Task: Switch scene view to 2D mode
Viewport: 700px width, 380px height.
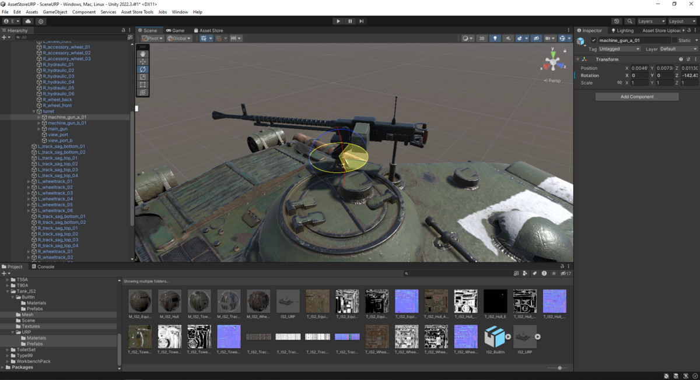Action: (482, 38)
